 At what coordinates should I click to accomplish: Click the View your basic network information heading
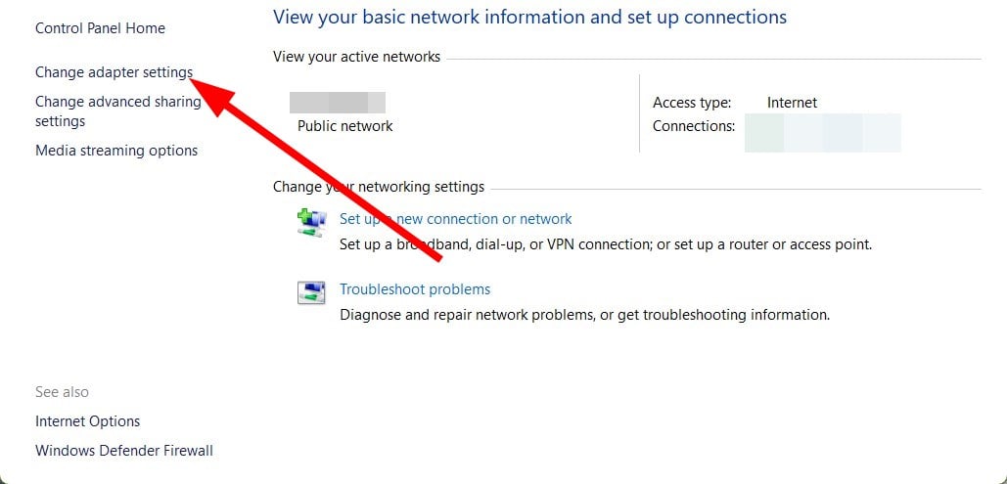pyautogui.click(x=529, y=17)
